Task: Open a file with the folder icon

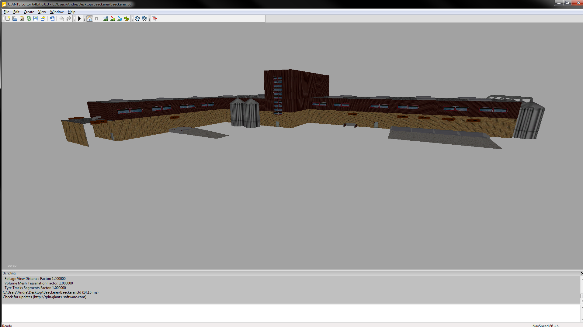Action: (15, 19)
